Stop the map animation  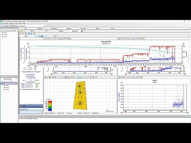[x=86, y=77]
